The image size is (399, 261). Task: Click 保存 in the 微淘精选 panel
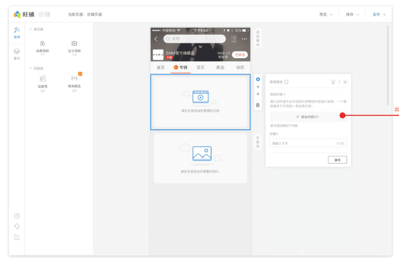[337, 160]
